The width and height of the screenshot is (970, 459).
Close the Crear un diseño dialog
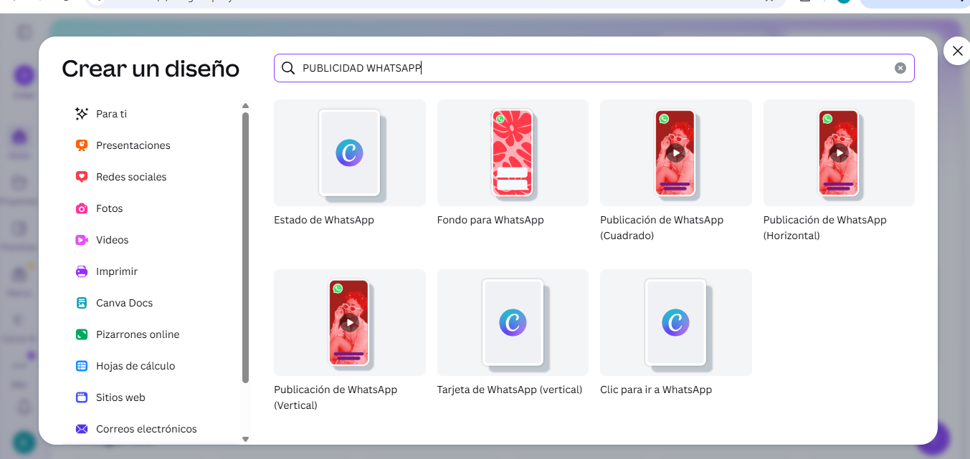tap(957, 51)
